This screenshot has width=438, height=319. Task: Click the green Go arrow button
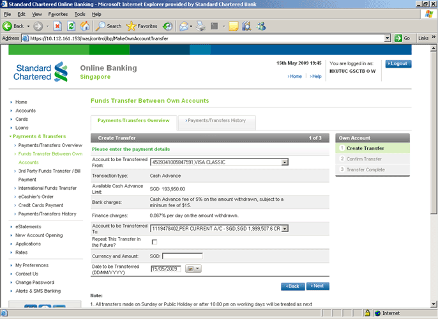coord(398,38)
